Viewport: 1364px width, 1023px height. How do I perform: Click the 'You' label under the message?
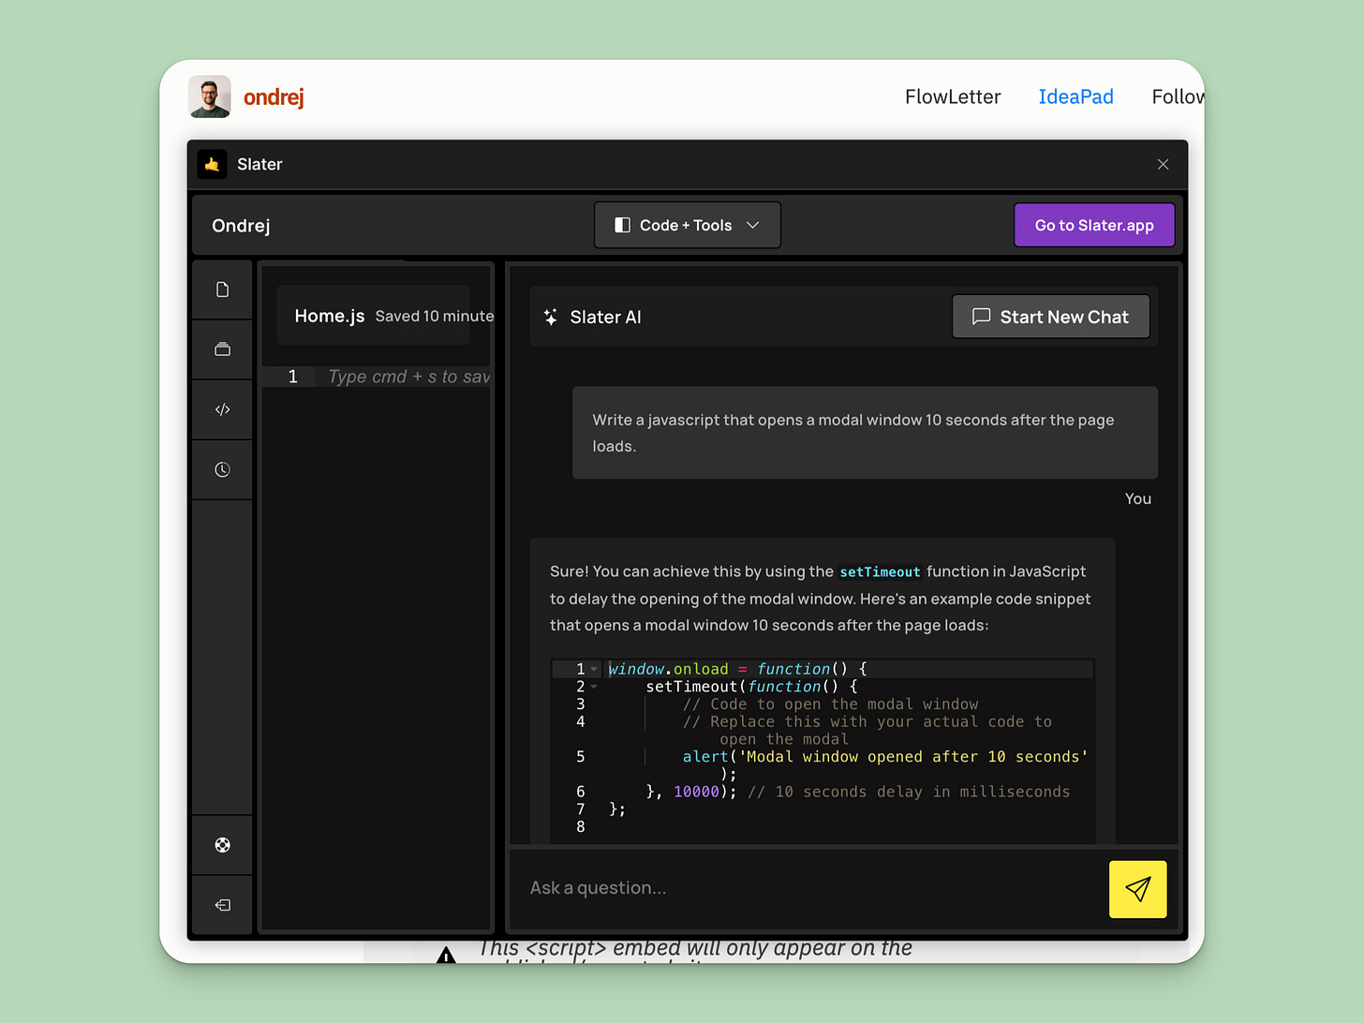tap(1138, 498)
